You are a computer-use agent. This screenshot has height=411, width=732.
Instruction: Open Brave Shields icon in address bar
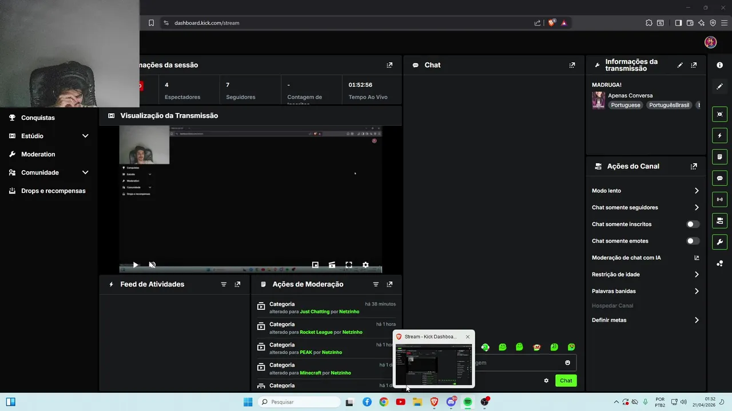pyautogui.click(x=551, y=23)
